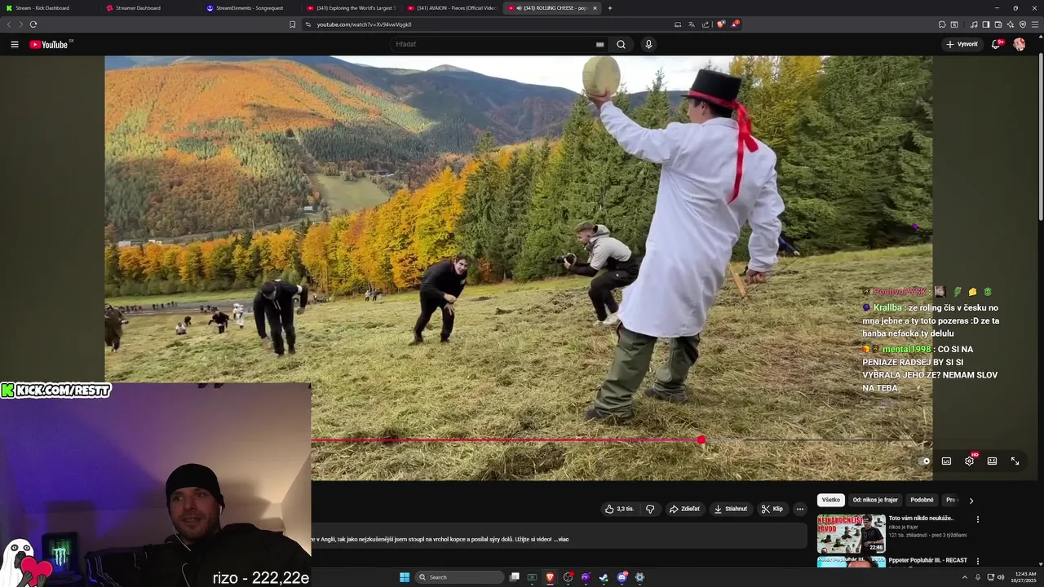Translate page using address bar icon
The width and height of the screenshot is (1044, 587).
[x=692, y=24]
